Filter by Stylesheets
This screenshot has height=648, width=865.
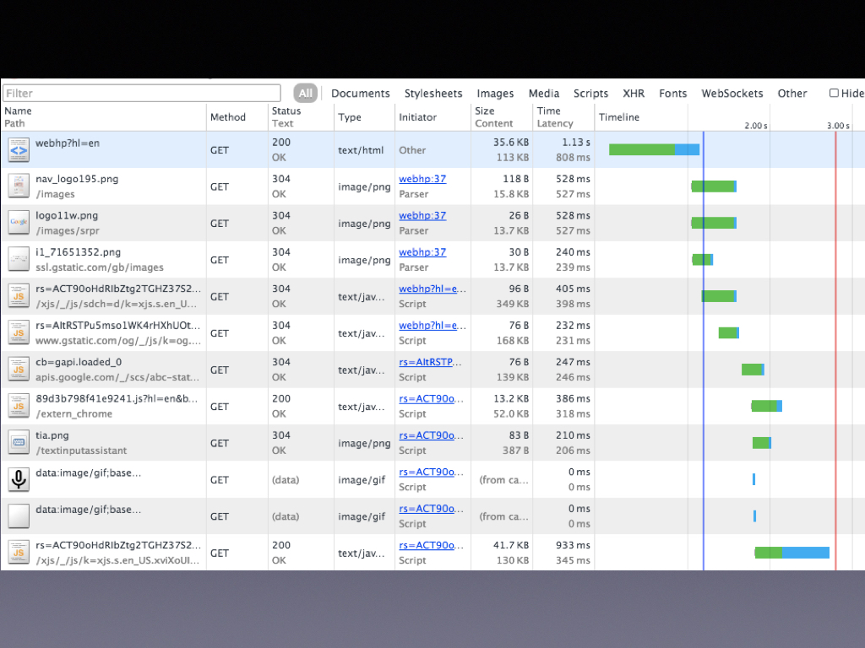coord(433,94)
